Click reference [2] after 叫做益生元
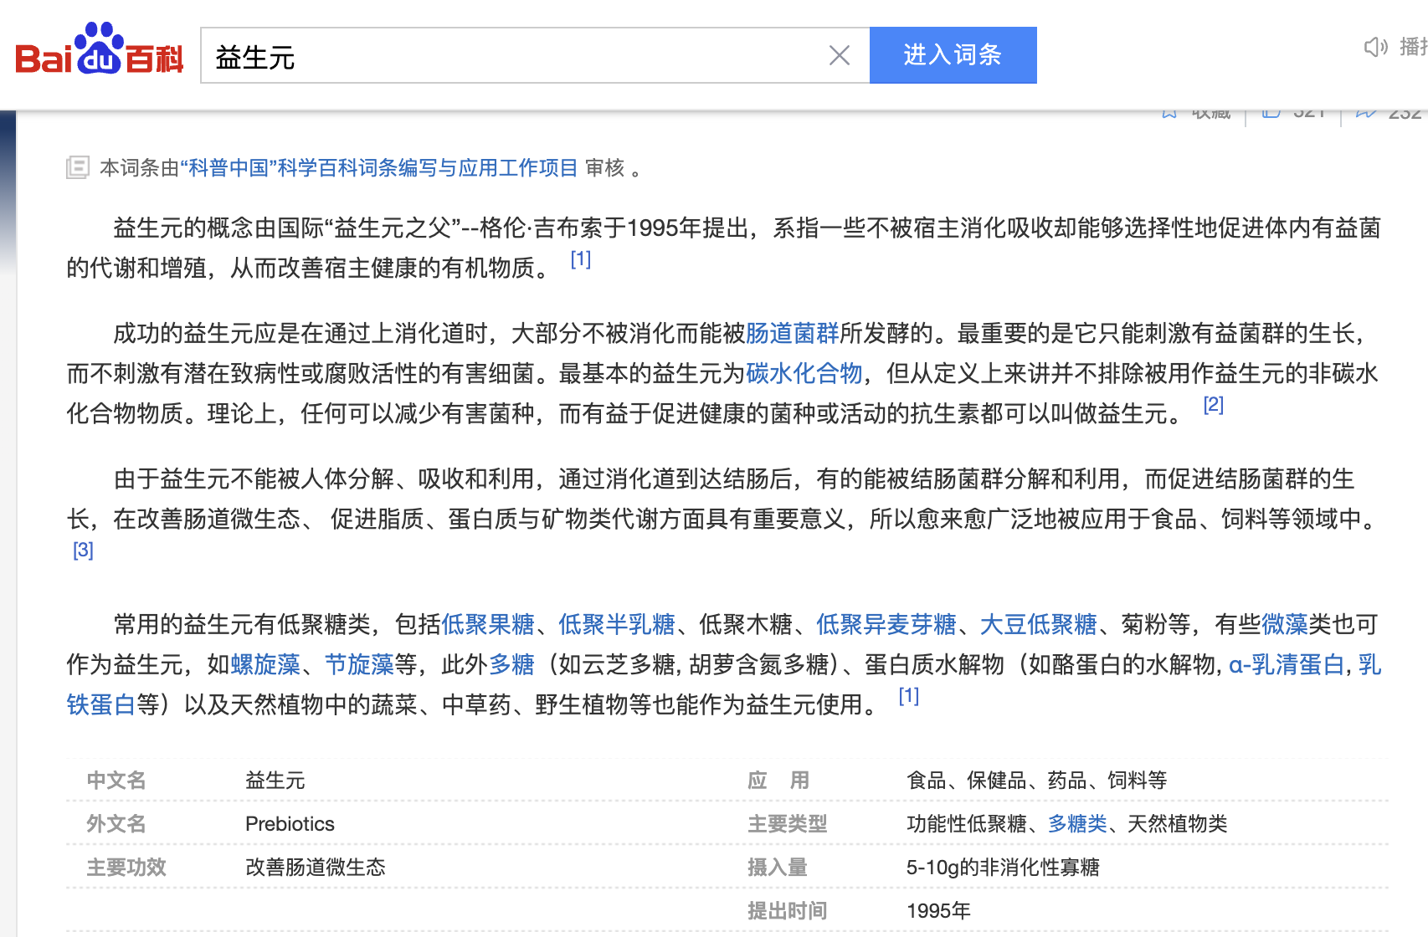This screenshot has width=1428, height=937. (x=1214, y=405)
